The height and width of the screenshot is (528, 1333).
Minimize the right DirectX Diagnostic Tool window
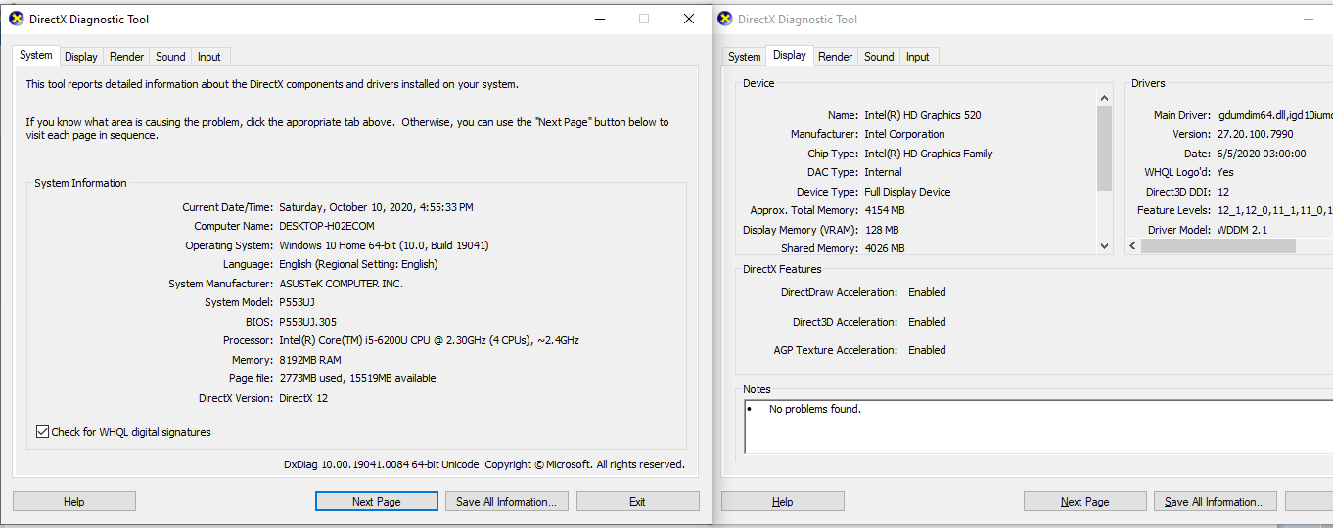(1309, 19)
